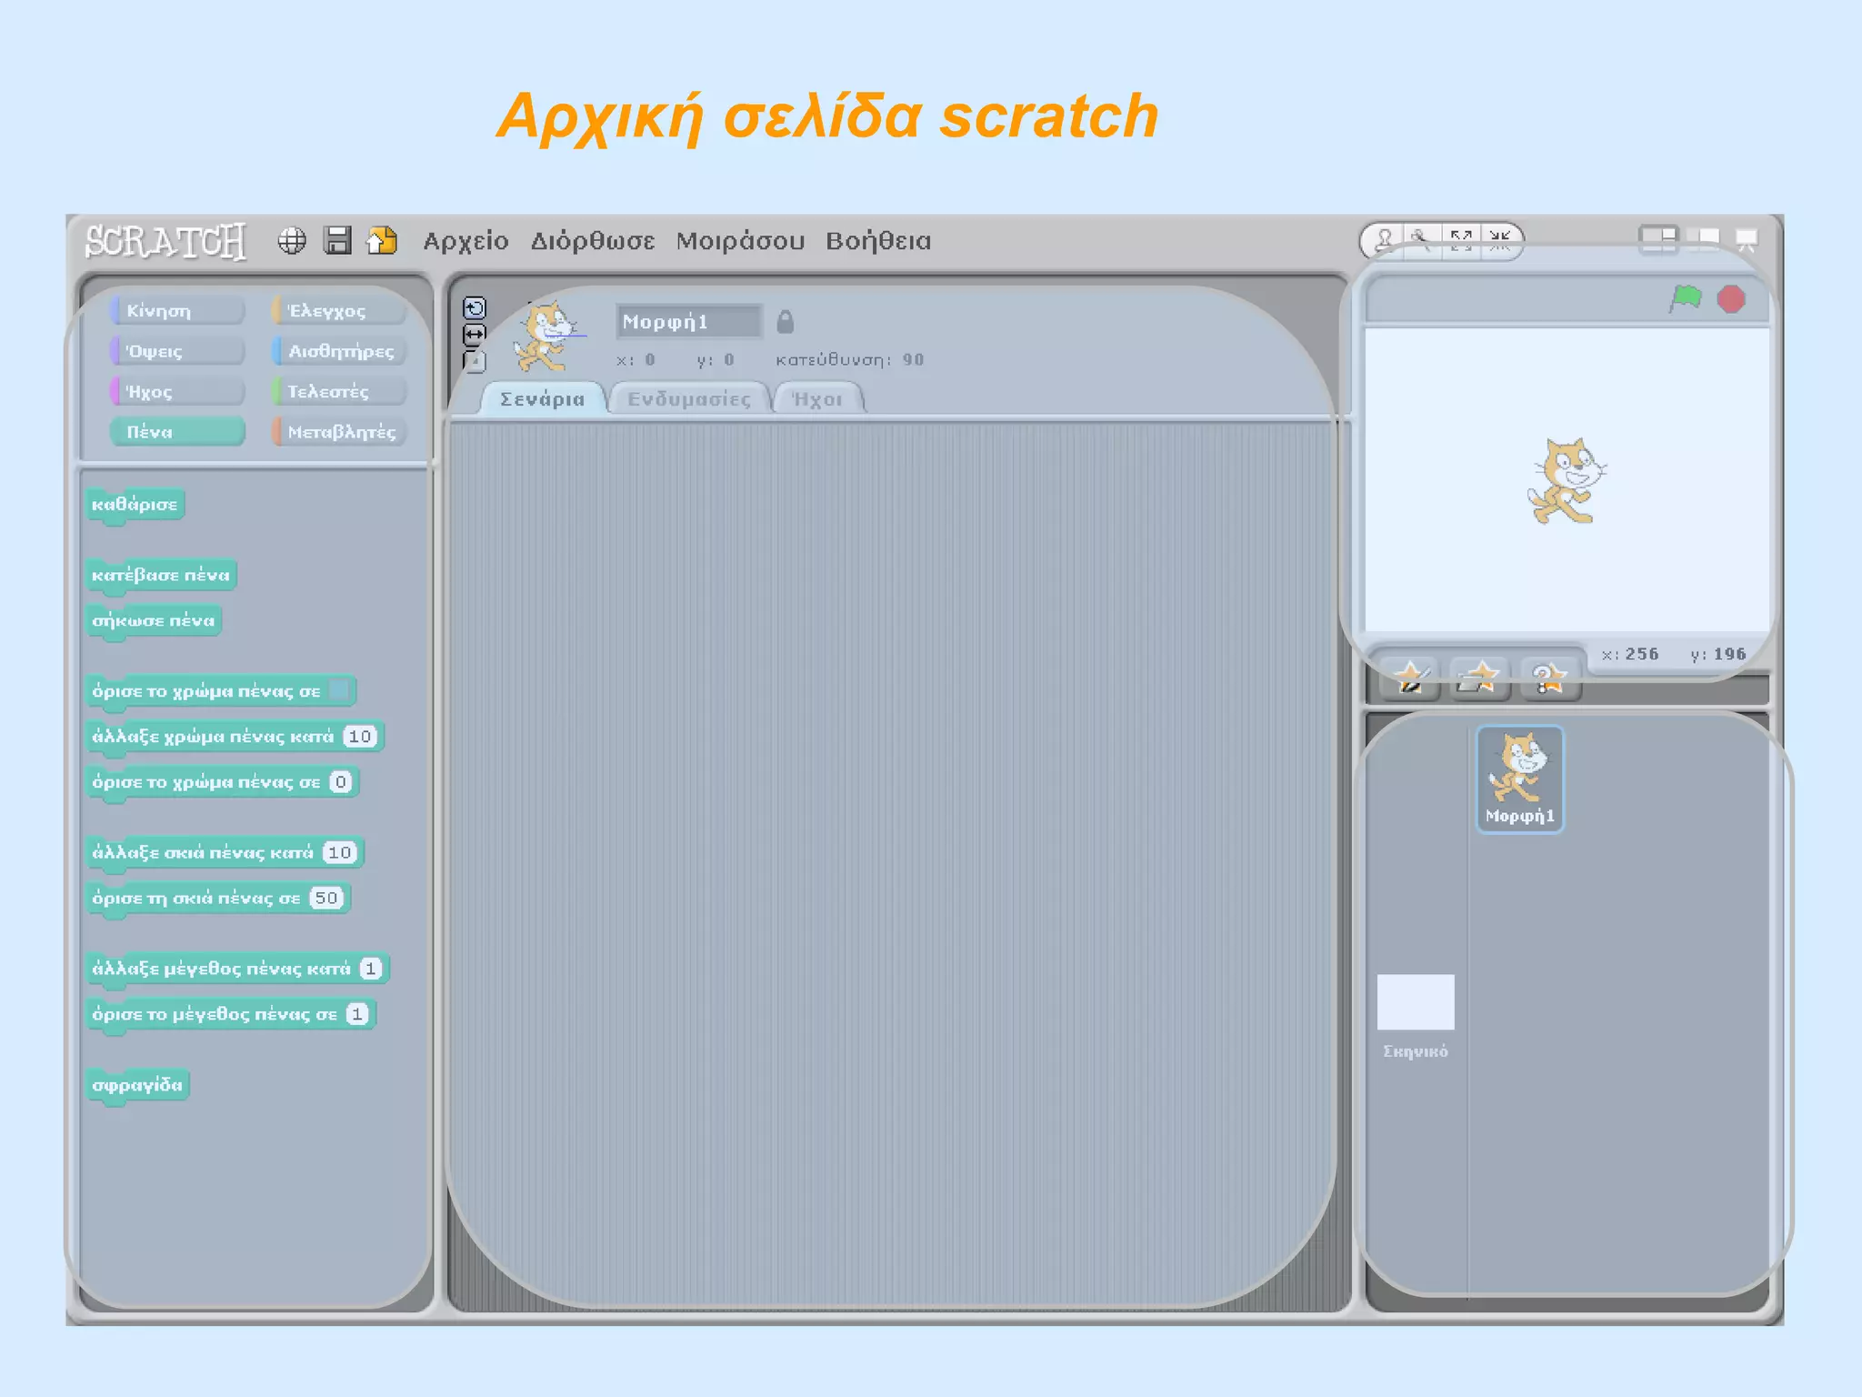Click the red stop sign
This screenshot has width=1862, height=1397.
[x=1731, y=299]
